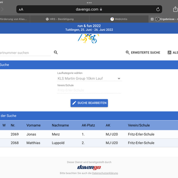Click the pencil icon on Suche bearbeiten

pos(74,103)
